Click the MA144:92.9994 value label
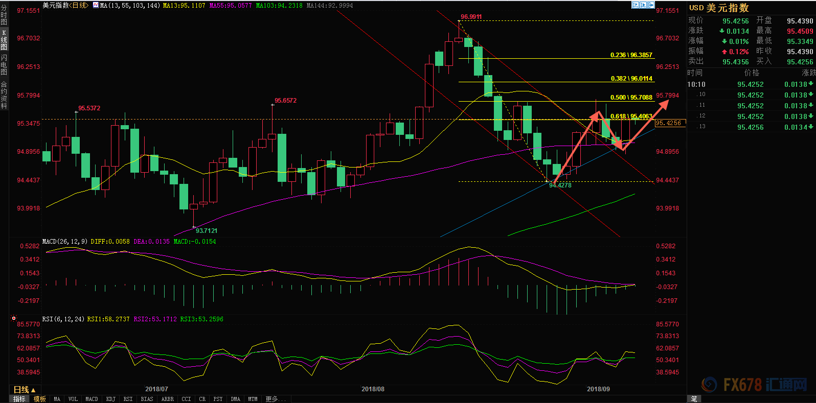This screenshot has width=816, height=403. [330, 5]
